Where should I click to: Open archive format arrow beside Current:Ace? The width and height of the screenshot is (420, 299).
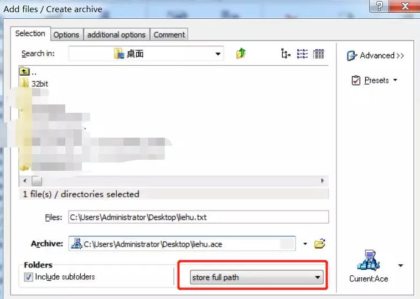tap(401, 266)
